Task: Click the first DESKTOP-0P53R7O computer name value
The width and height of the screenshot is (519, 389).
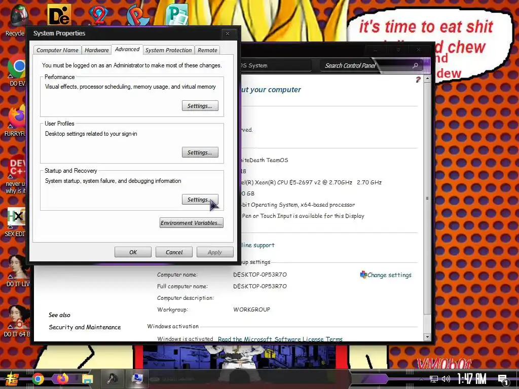Action: (x=260, y=274)
